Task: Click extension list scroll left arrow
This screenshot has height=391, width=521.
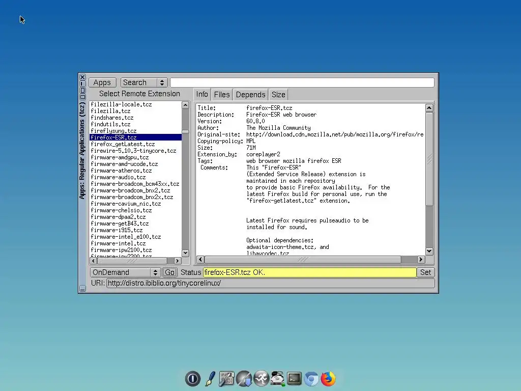Action: [x=94, y=261]
